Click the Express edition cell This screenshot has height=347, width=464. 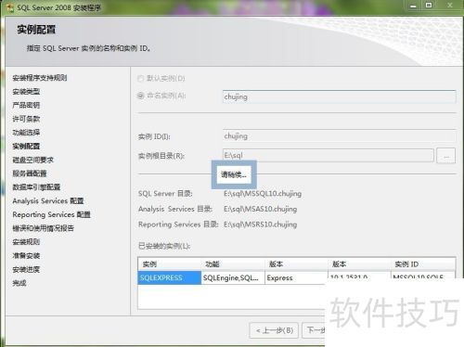click(x=295, y=277)
